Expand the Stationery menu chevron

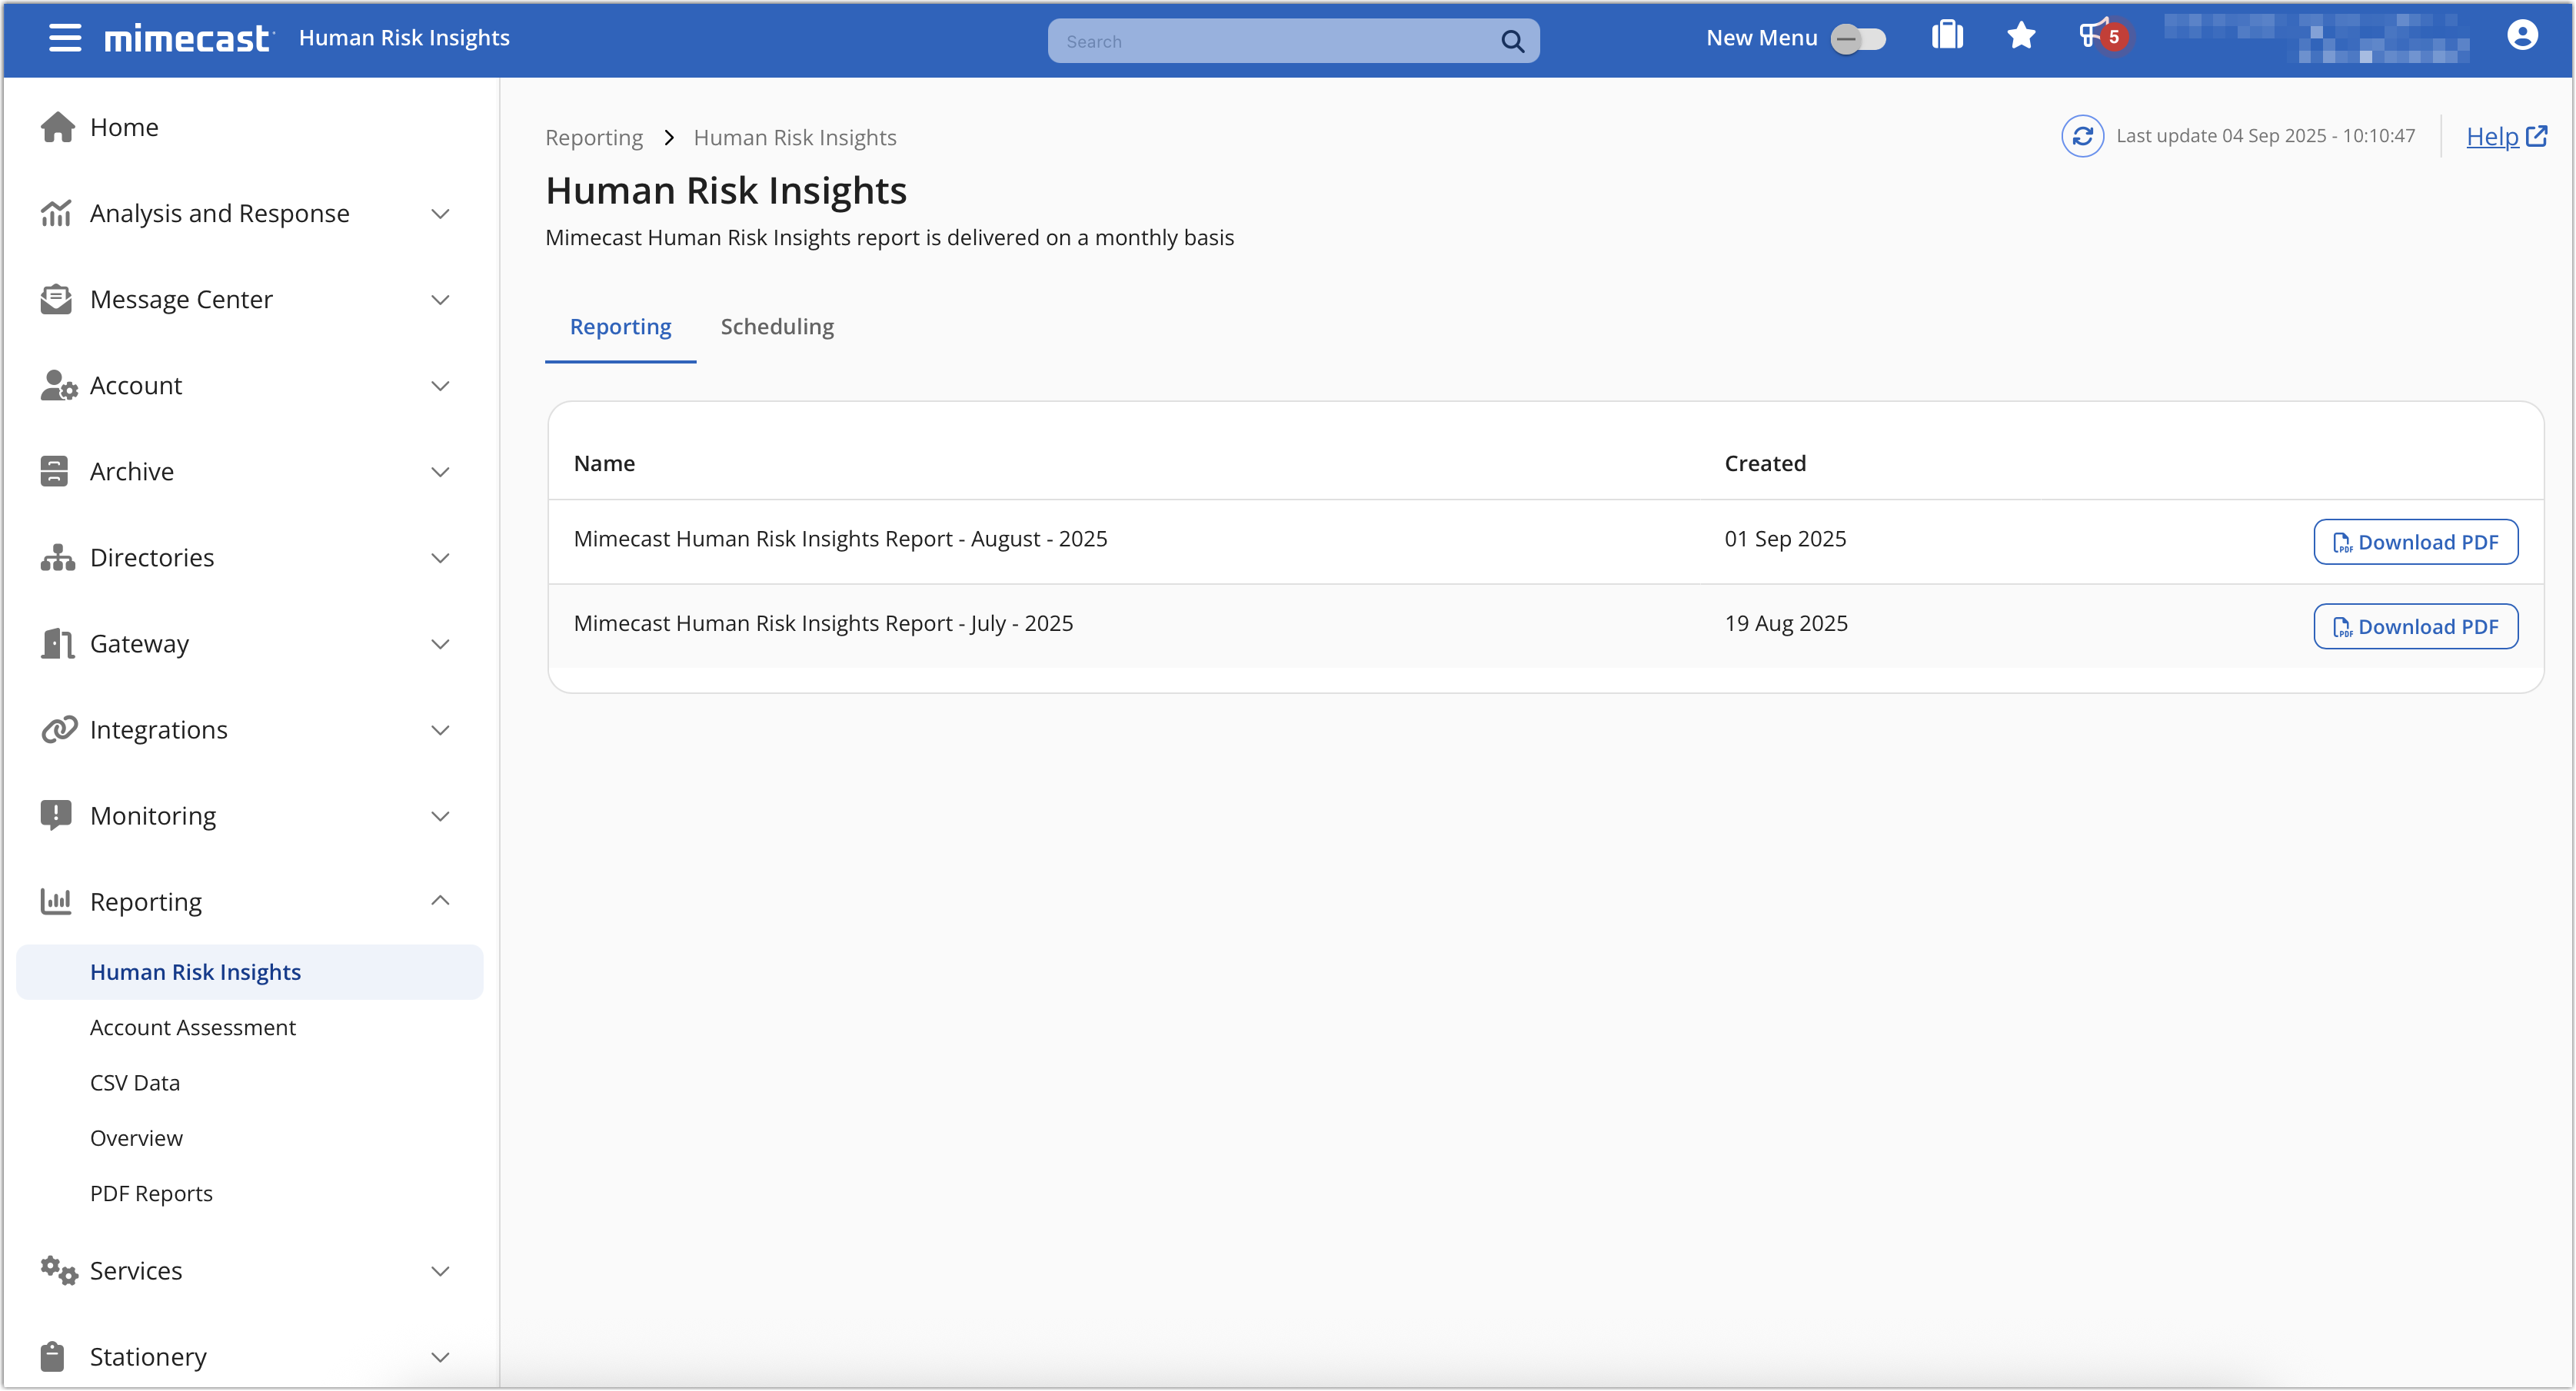(x=440, y=1357)
